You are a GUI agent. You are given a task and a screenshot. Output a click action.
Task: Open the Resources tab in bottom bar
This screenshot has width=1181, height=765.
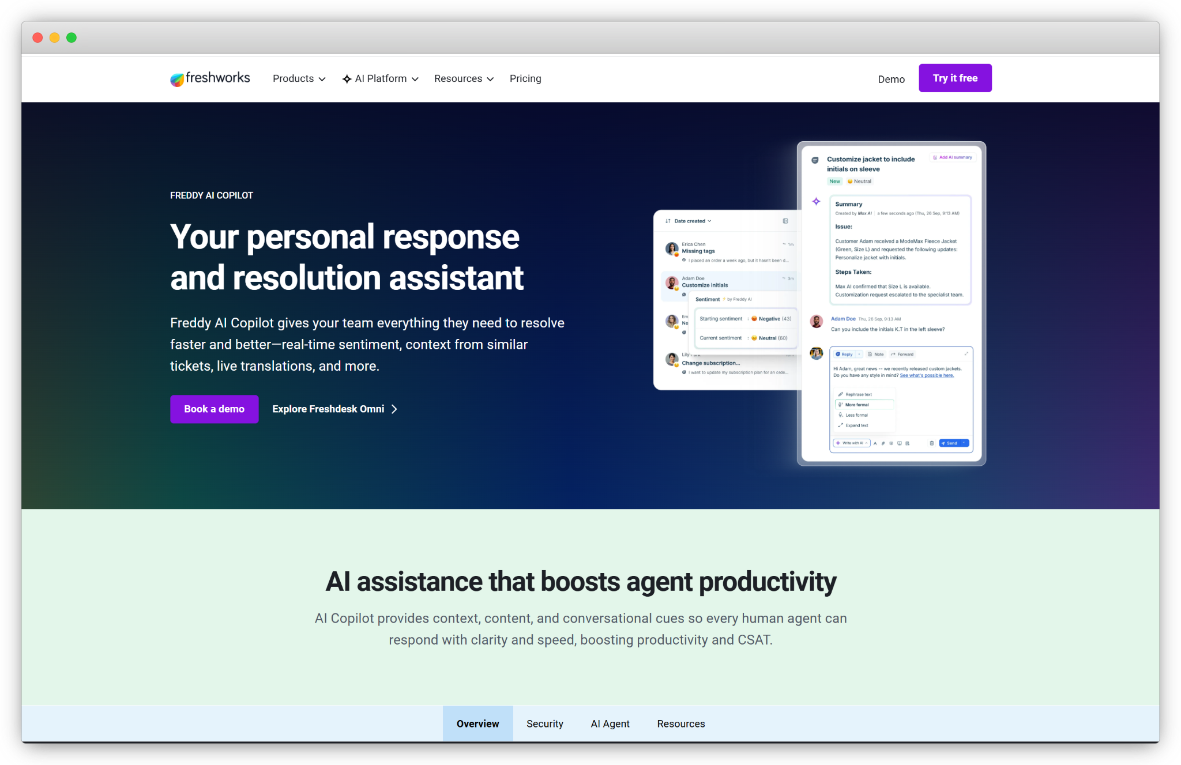681,723
